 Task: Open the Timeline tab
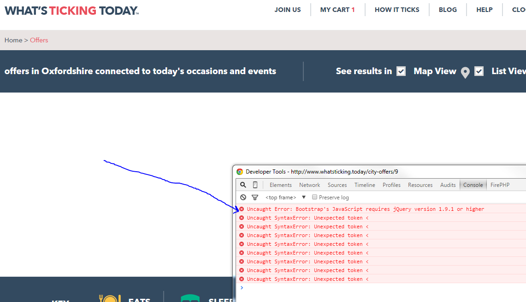(x=365, y=185)
